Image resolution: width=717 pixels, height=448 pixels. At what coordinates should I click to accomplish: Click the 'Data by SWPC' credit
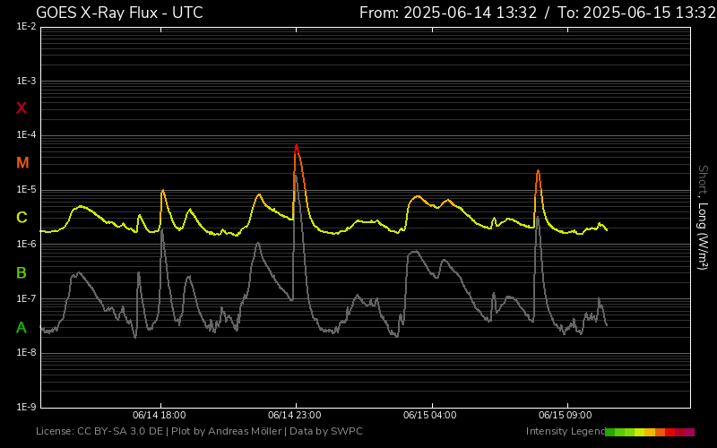pyautogui.click(x=326, y=432)
